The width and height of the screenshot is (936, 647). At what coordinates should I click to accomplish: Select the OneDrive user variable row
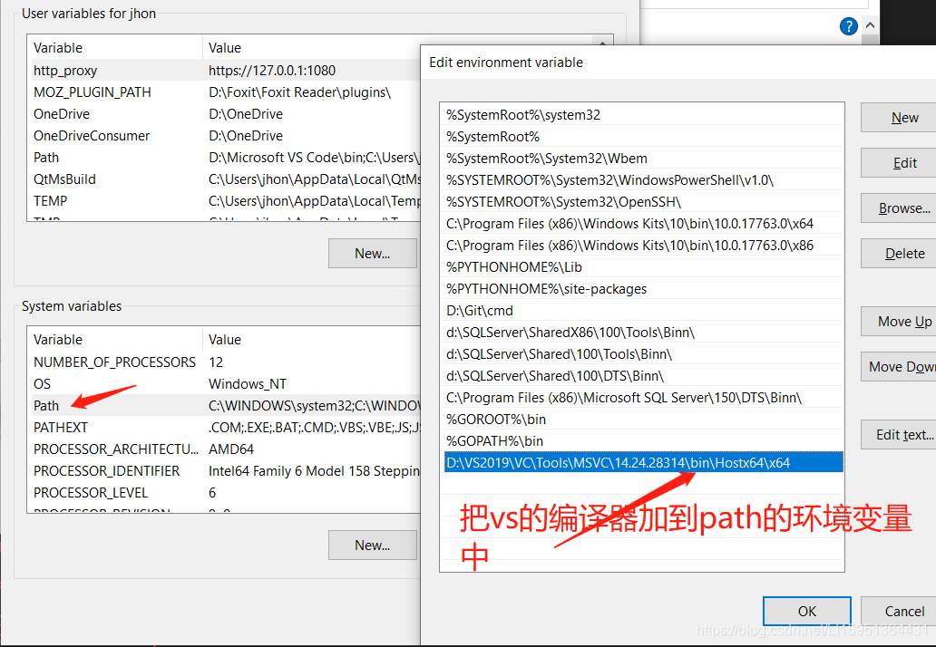pos(224,114)
